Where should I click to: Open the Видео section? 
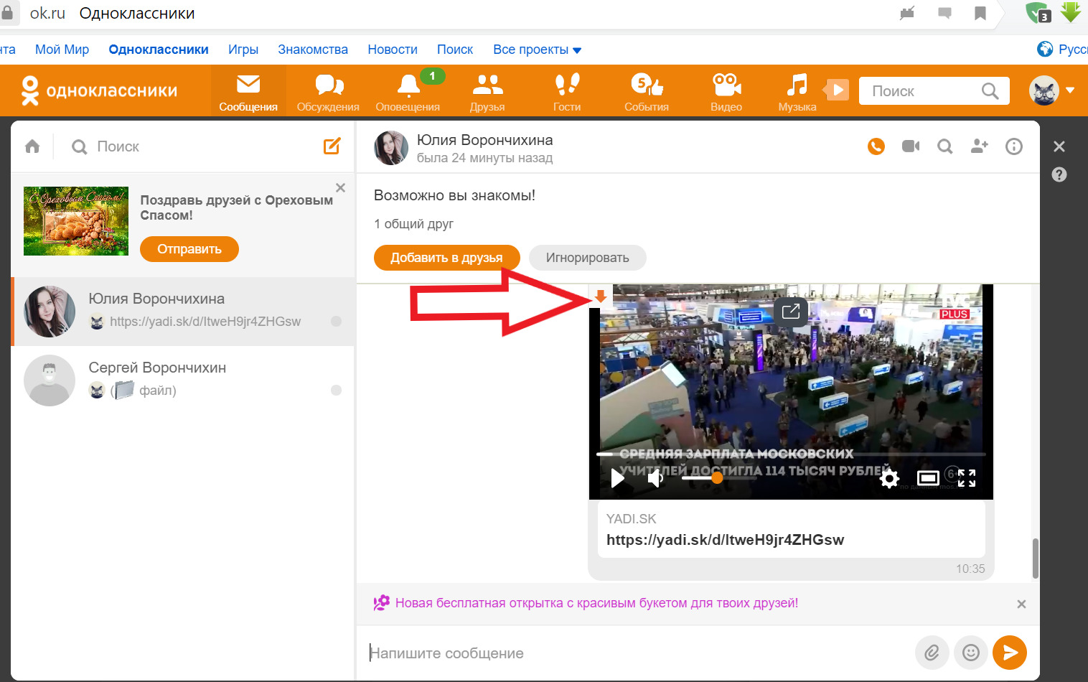[x=726, y=92]
